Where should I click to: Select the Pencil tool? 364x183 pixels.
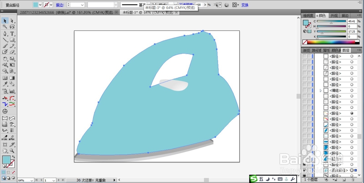coord(12,46)
